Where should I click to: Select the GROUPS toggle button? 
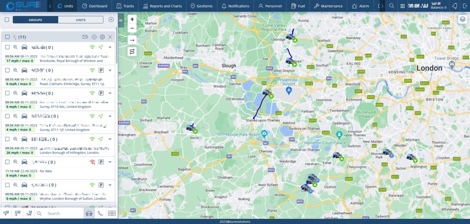click(35, 20)
